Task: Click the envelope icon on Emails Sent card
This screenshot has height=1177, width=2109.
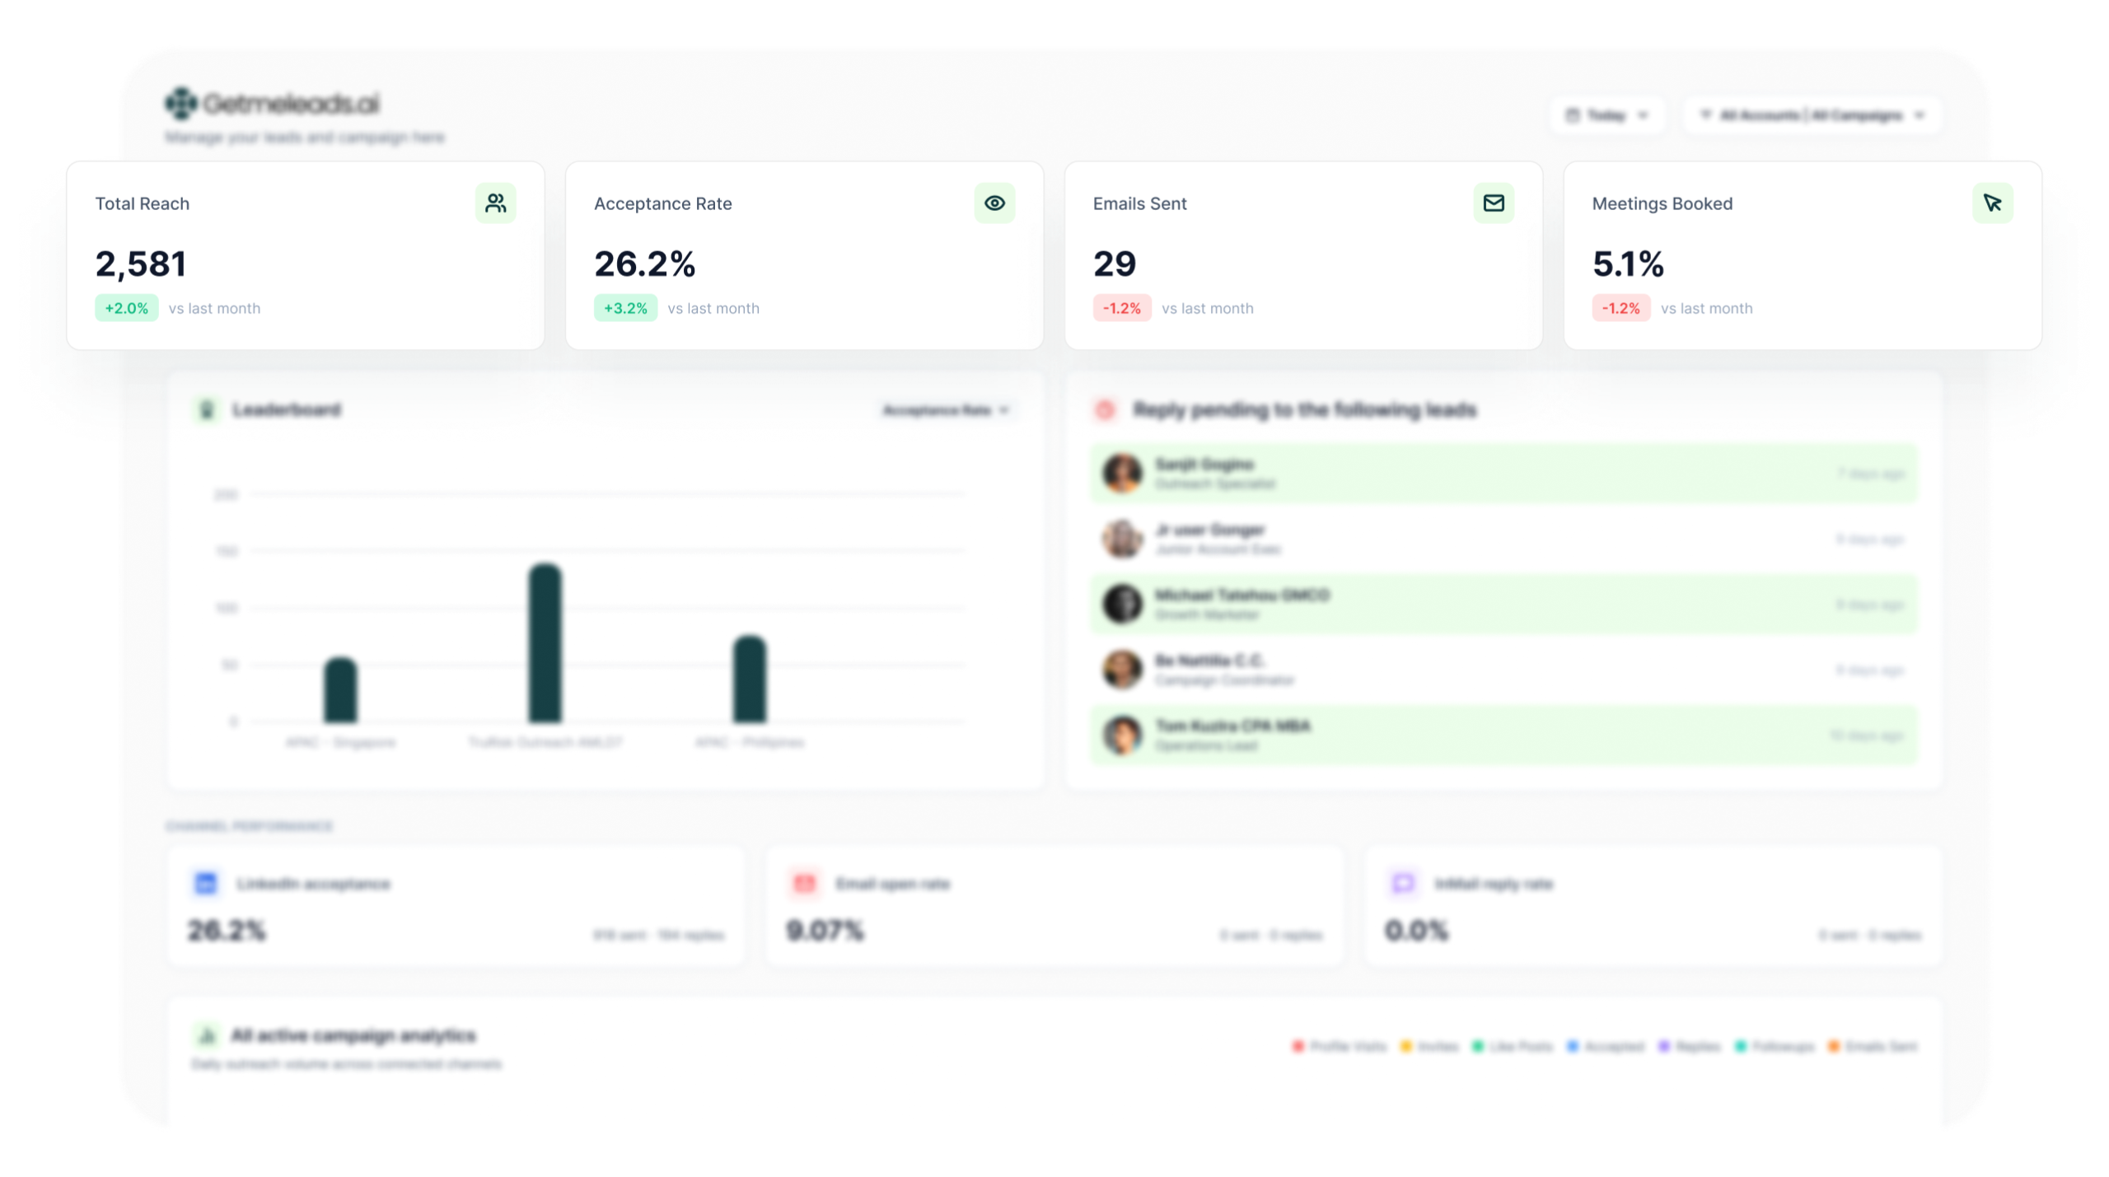Action: click(1494, 203)
